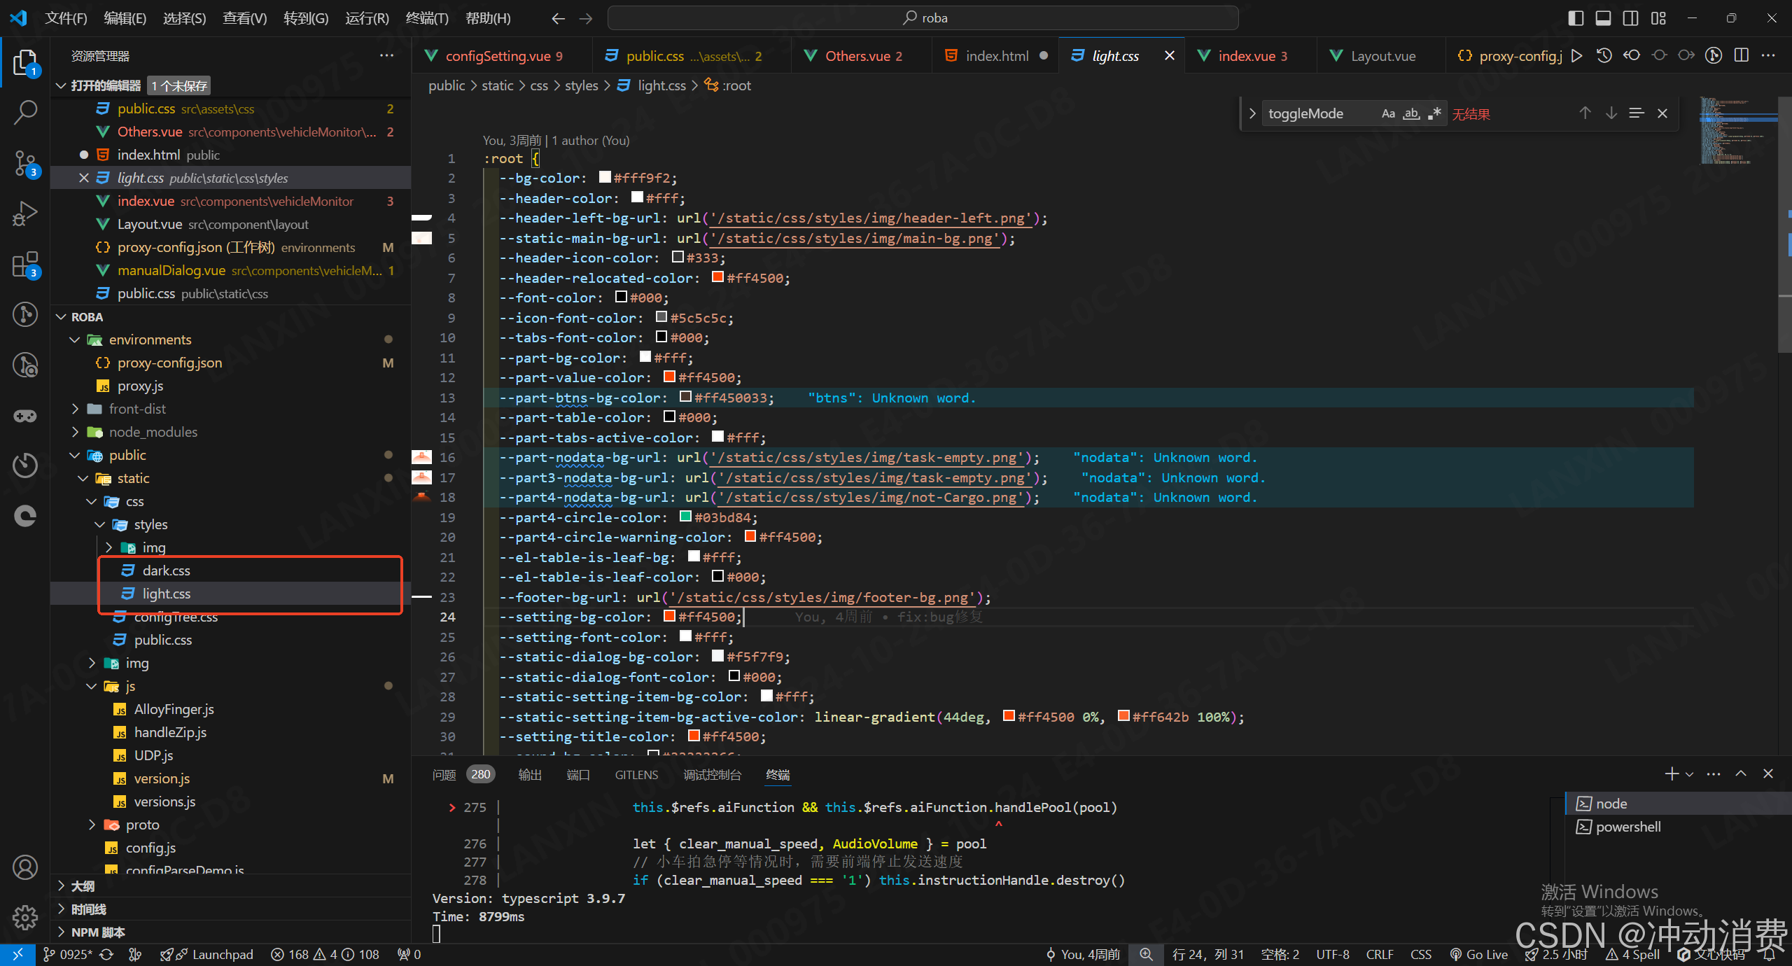
Task: Switch to configSetting.vue tab
Action: [x=503, y=56]
